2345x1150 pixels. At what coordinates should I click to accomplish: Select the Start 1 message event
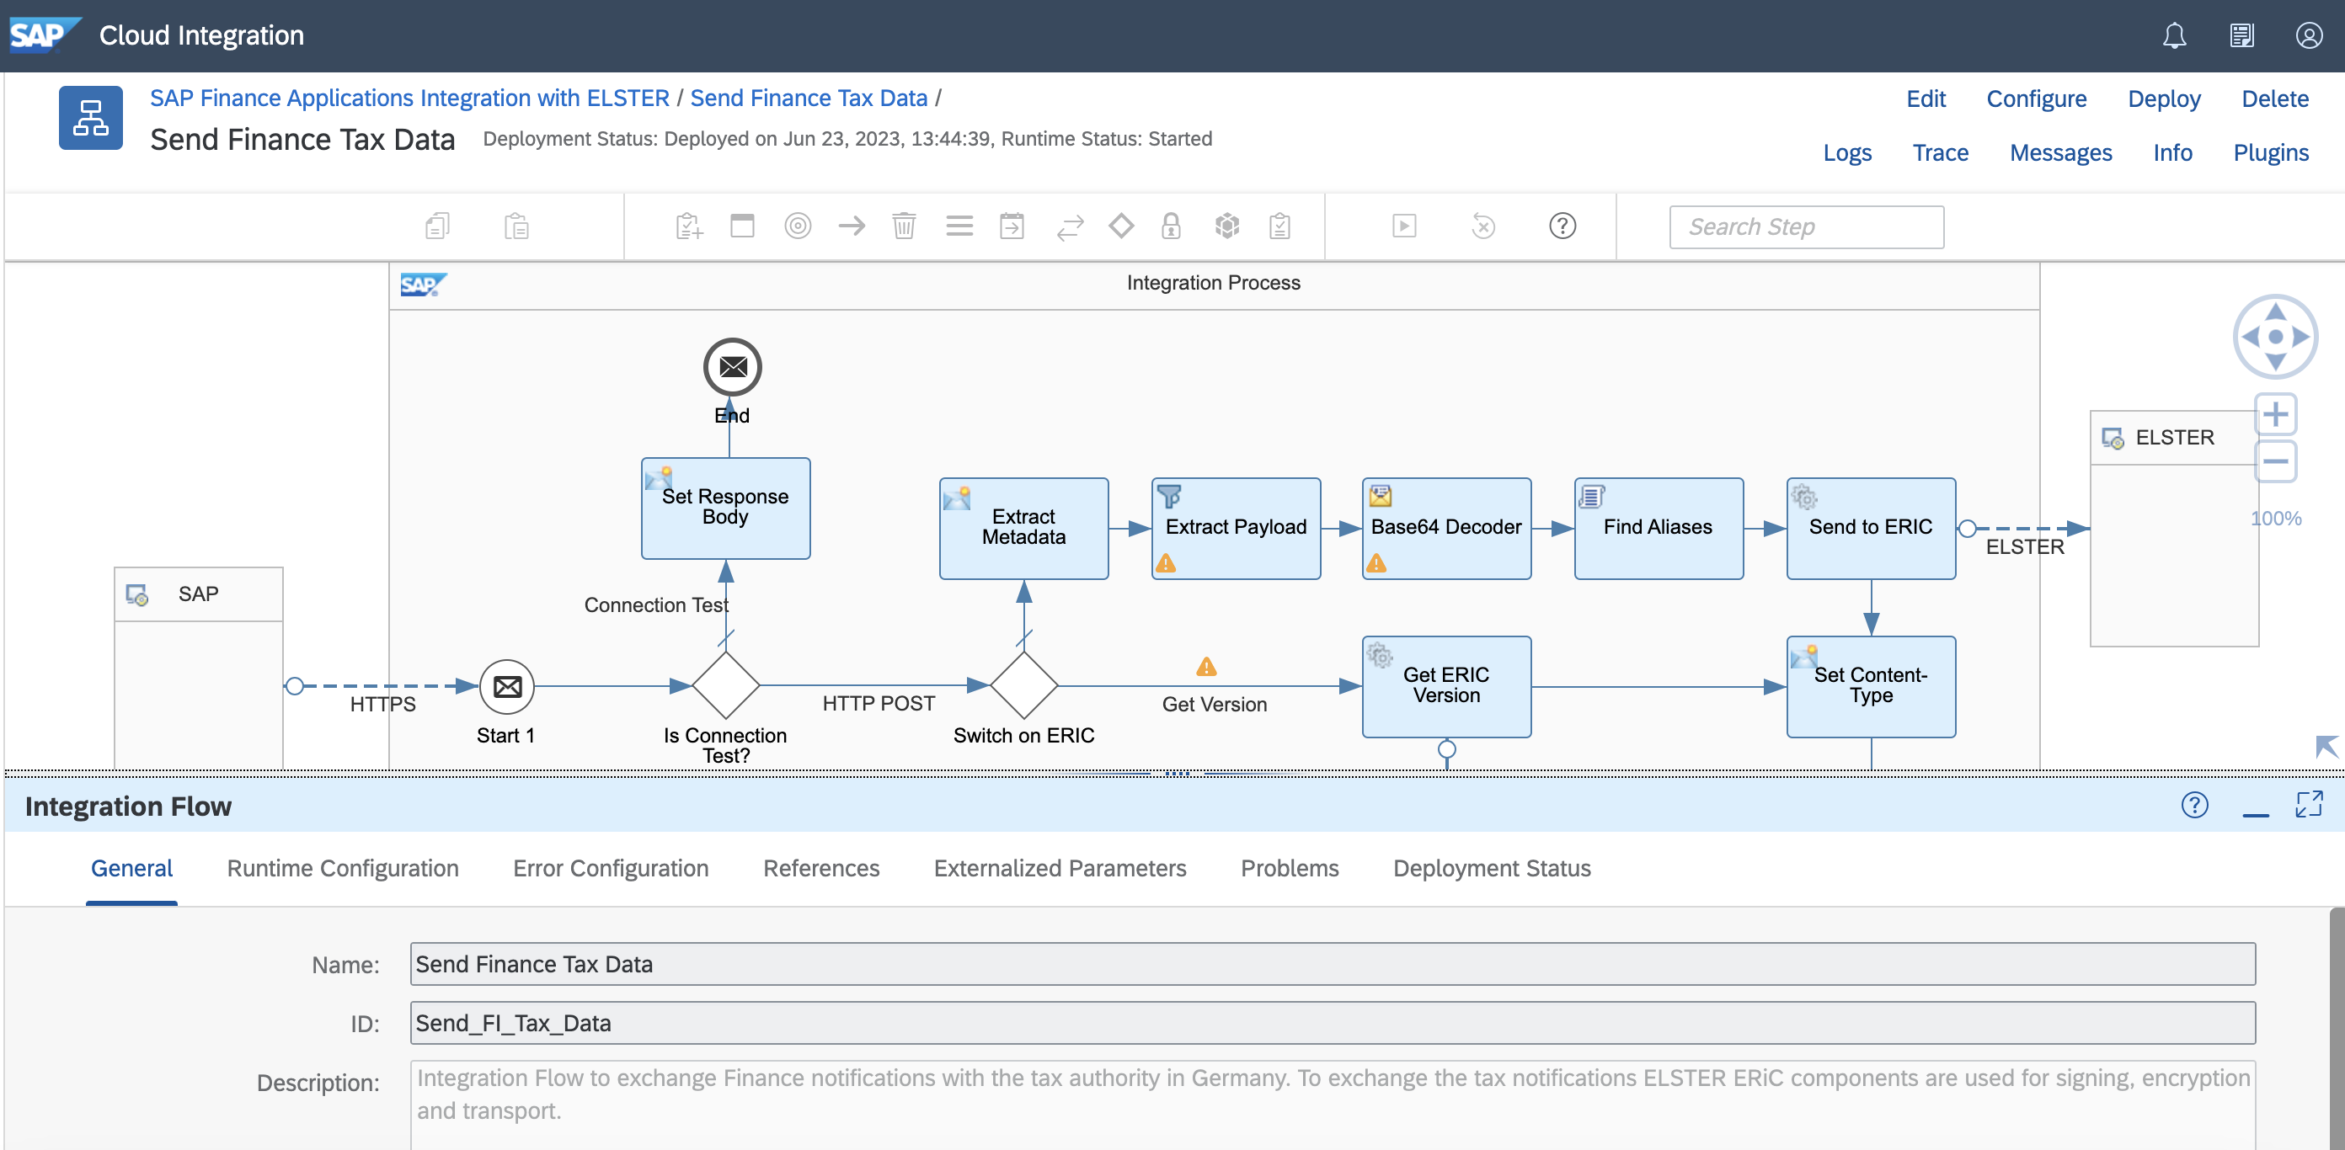pos(507,687)
